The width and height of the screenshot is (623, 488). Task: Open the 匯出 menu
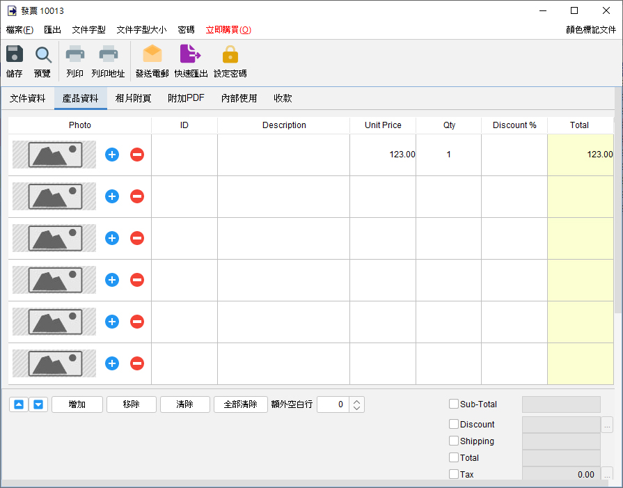coord(52,30)
